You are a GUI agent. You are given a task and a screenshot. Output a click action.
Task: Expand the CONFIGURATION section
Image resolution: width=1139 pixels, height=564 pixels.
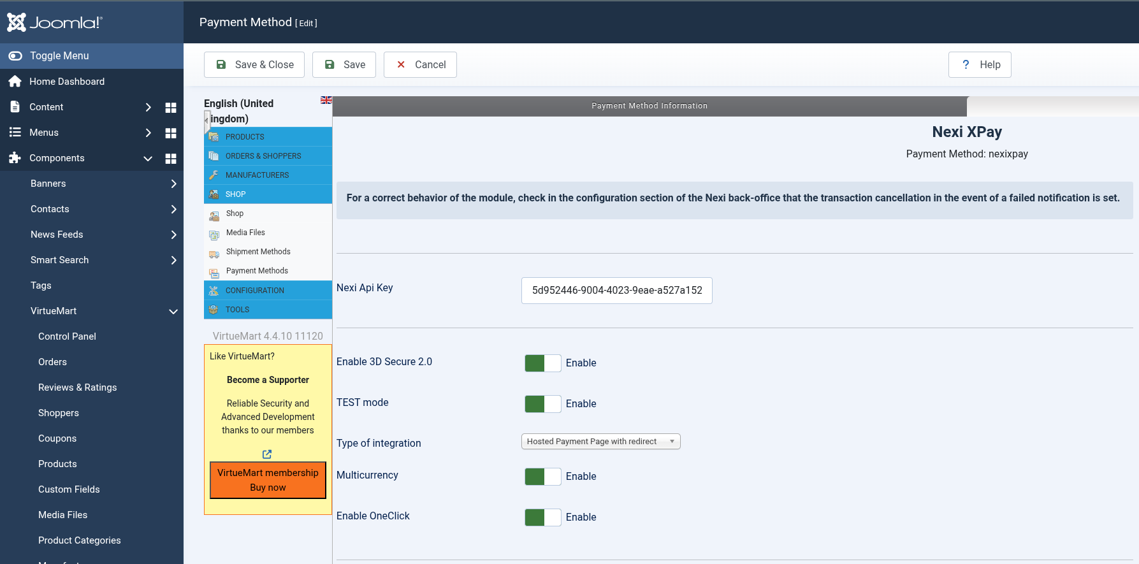pyautogui.click(x=268, y=291)
